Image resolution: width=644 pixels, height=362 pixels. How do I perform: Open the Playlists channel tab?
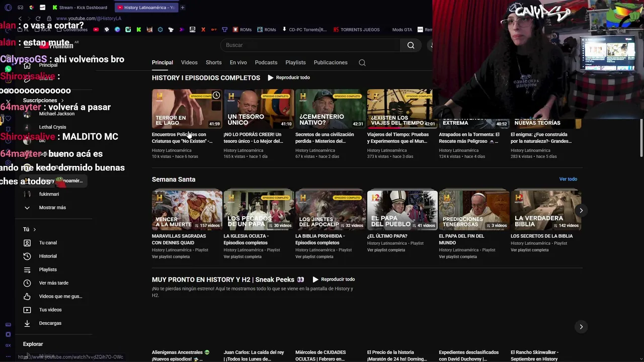295,63
